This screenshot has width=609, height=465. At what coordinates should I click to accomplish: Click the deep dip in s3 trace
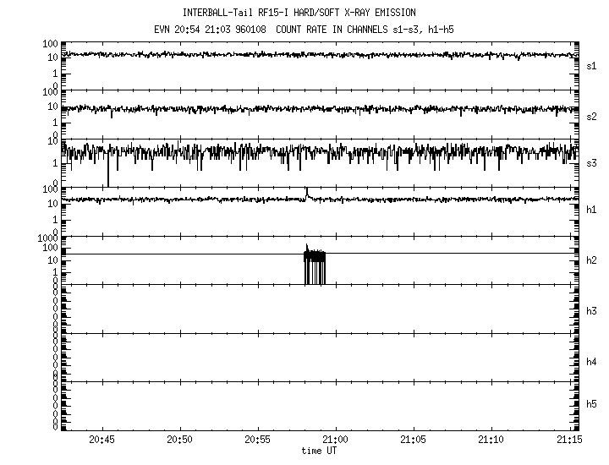coord(108,176)
